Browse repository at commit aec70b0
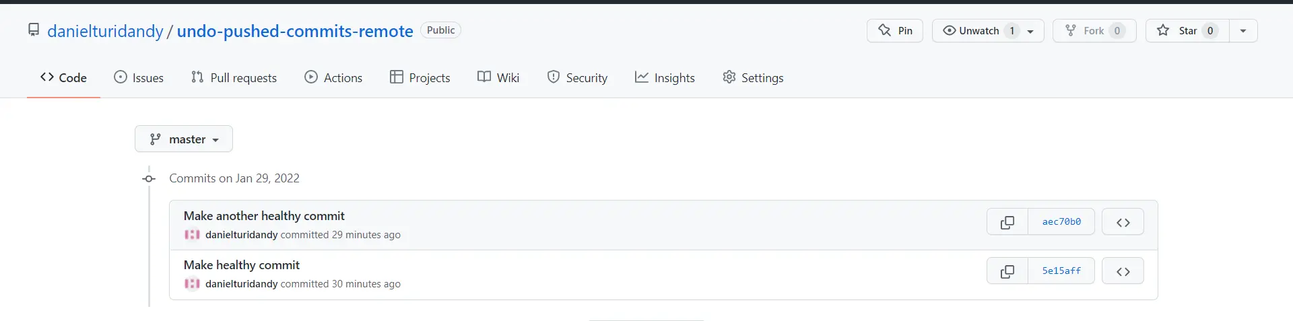Image resolution: width=1293 pixels, height=321 pixels. pyautogui.click(x=1123, y=222)
